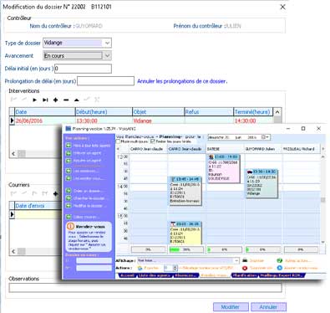
Task: Click the Délai initial input field
Action: (83, 69)
